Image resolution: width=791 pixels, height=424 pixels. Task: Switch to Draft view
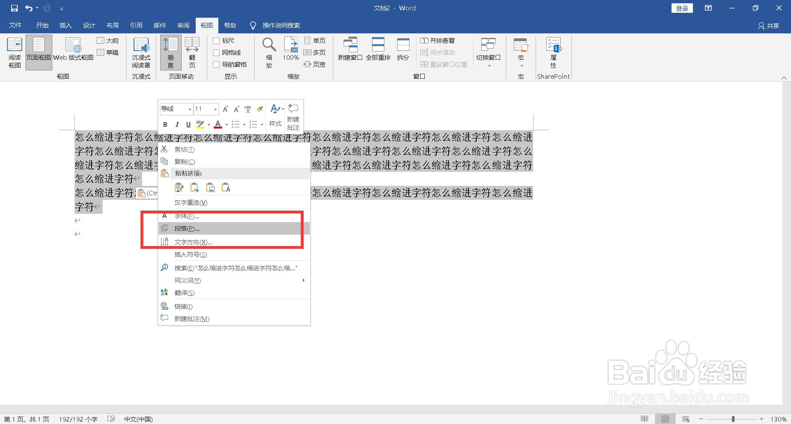pyautogui.click(x=108, y=53)
